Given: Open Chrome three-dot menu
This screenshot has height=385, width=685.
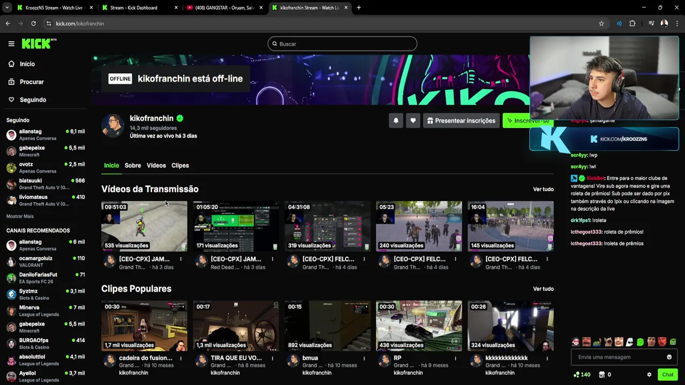Looking at the screenshot, I should click(677, 24).
